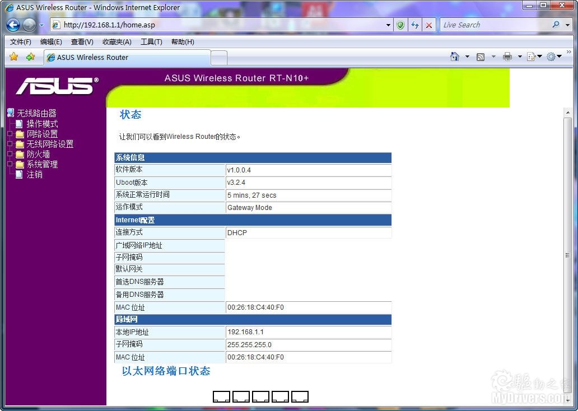Screen dimensions: 578x411
Task: Refresh the page with the refresh icon
Action: click(415, 25)
